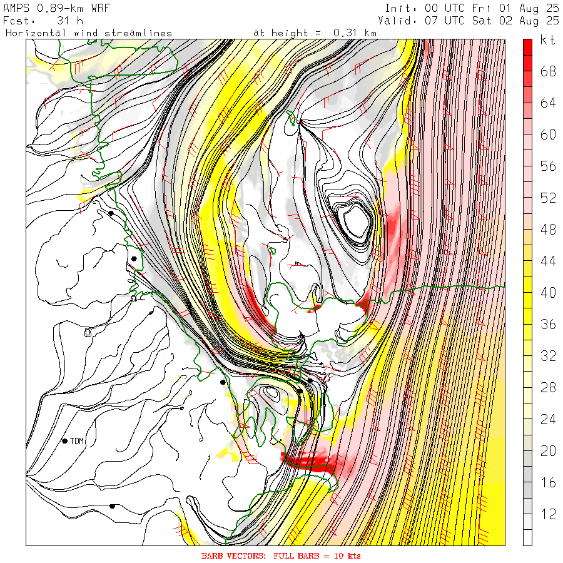
Task: Click the 68 value on the colorbar
Action: (548, 71)
